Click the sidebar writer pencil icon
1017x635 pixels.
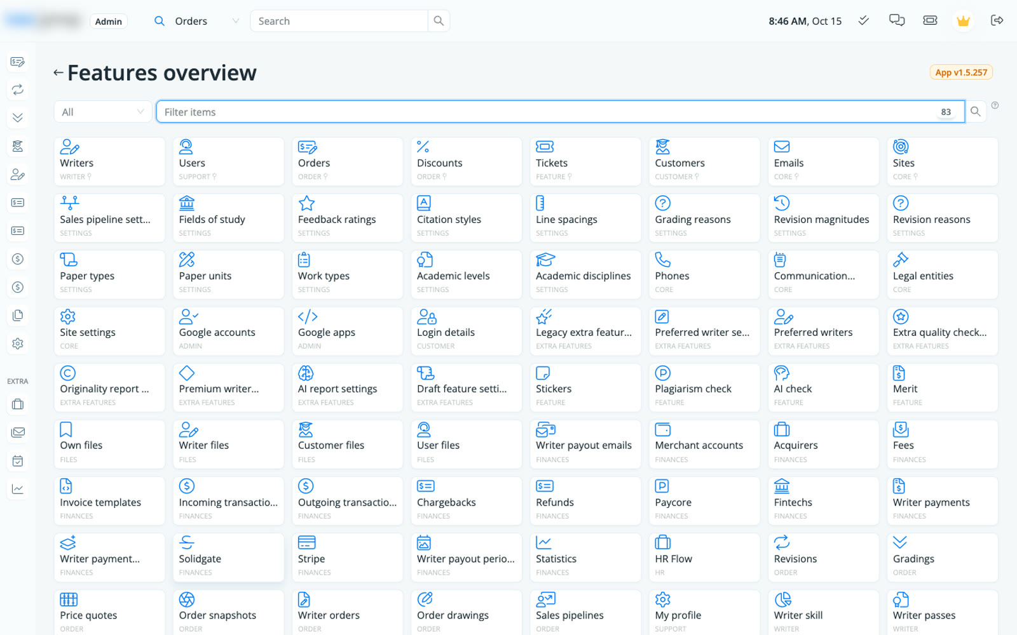coord(18,175)
